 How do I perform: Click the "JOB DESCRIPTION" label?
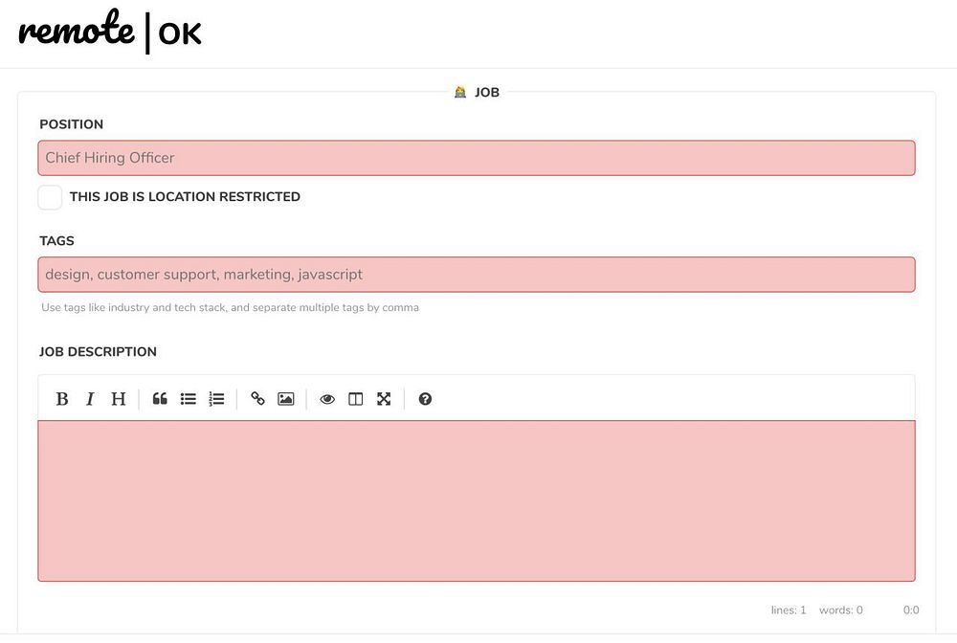[98, 351]
